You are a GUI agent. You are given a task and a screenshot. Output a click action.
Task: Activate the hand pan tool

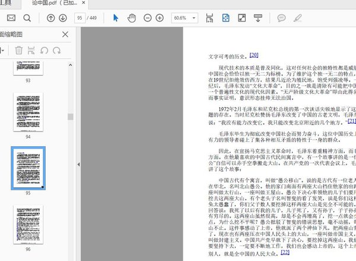132,18
